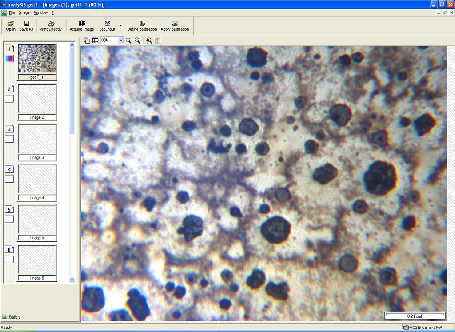Open the Image menu
Viewport: 455px width, 332px height.
24,12
